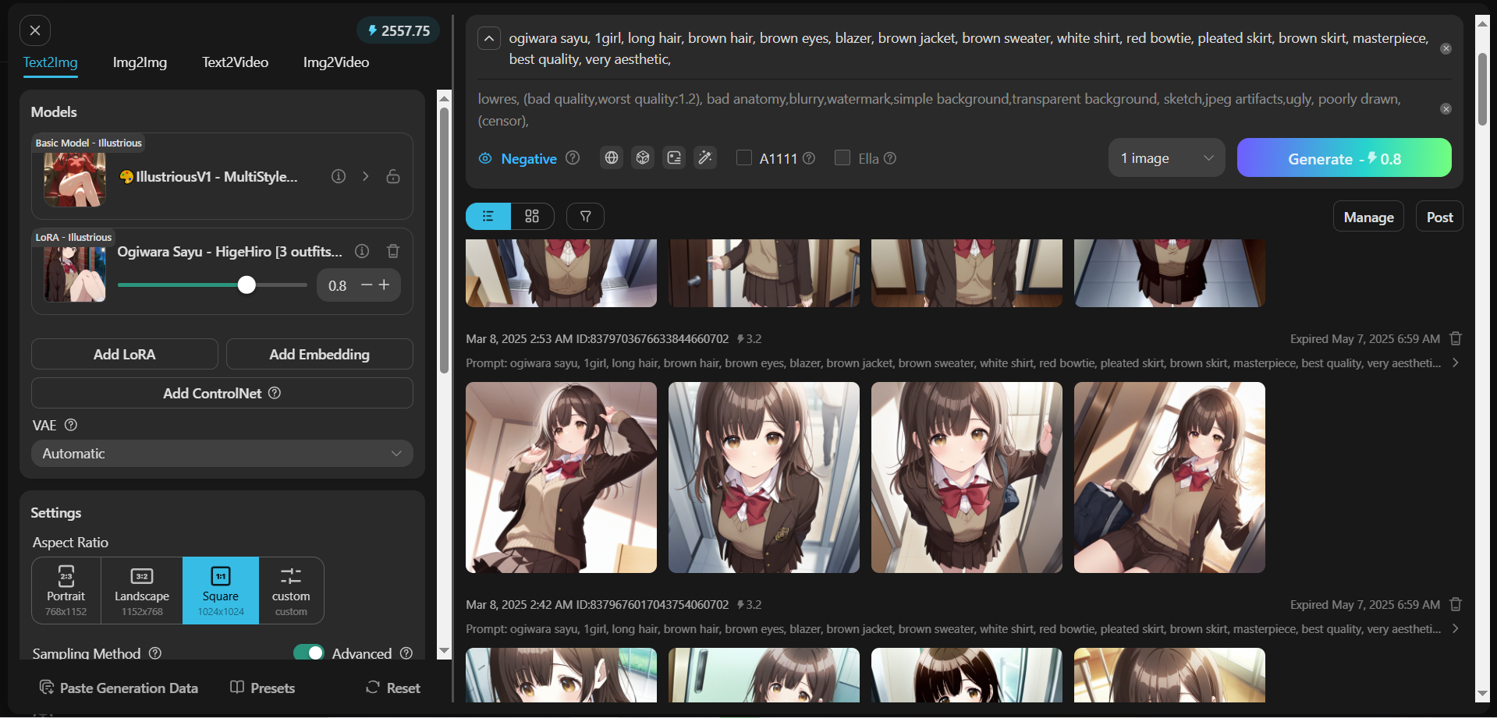Open info for Ogiwara Sayu LoRA
The height and width of the screenshot is (718, 1497).
362,251
